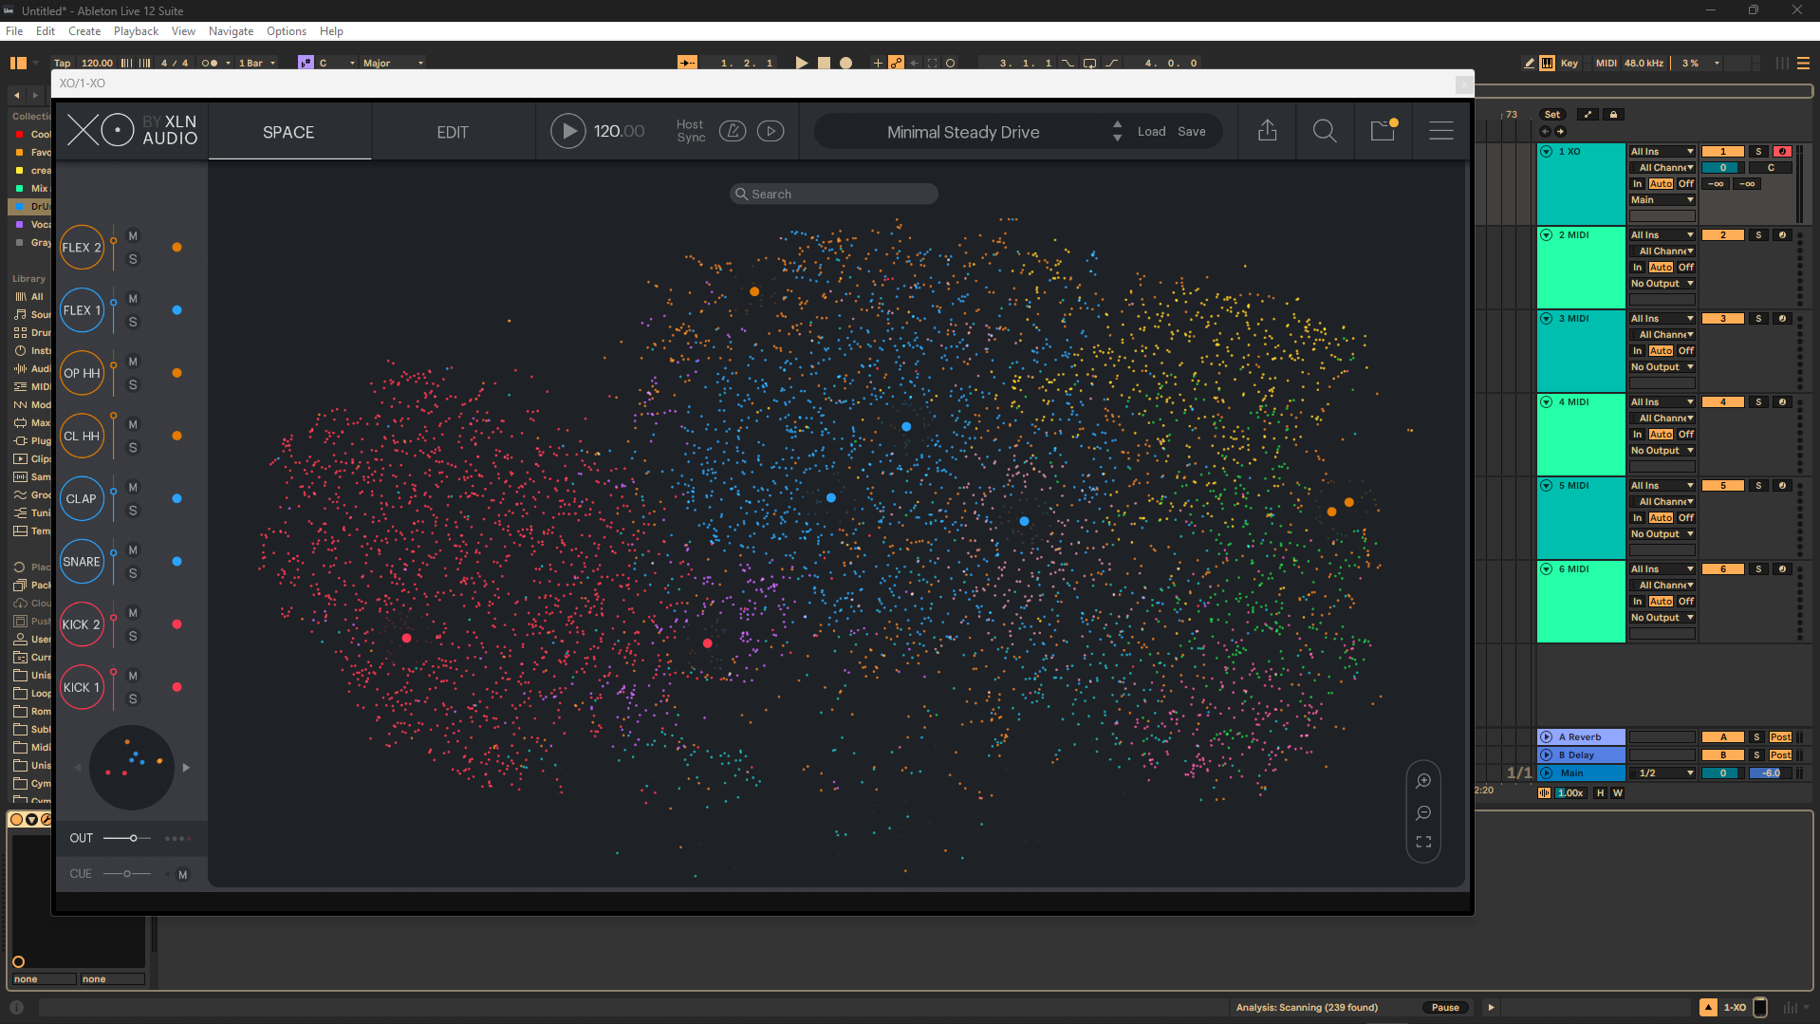Click the mixer volume value -6.0 on Main

click(x=1771, y=773)
